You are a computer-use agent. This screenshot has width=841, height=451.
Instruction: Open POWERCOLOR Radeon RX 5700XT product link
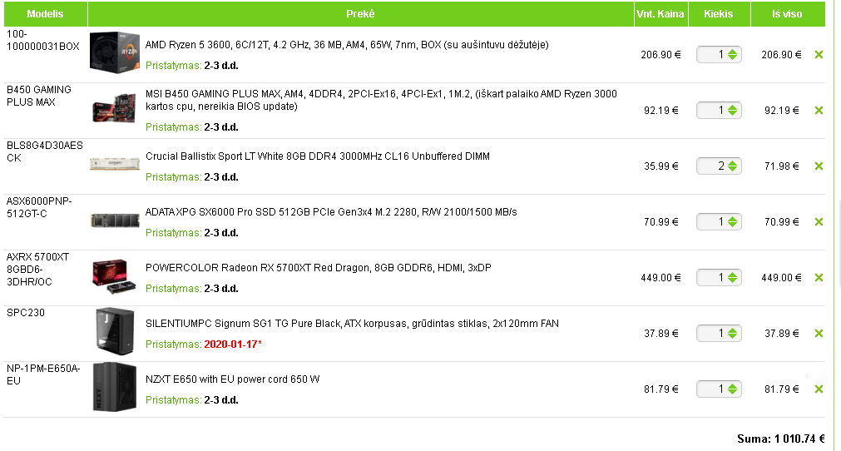[318, 268]
